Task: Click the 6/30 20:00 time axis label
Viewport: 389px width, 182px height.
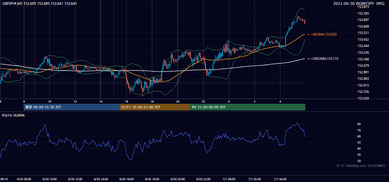Action: [178, 179]
